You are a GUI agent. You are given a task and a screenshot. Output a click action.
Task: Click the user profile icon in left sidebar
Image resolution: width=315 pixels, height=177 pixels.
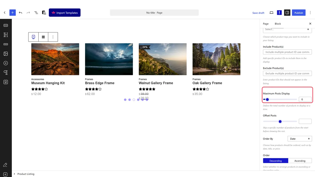tap(6, 82)
